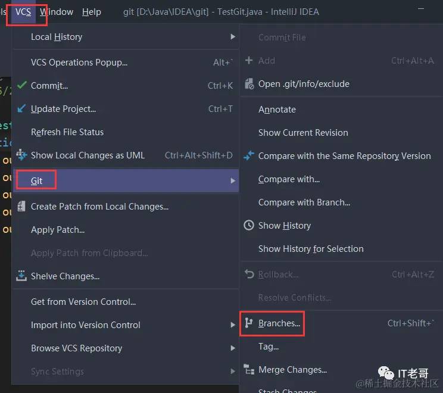The height and width of the screenshot is (393, 443).
Task: Expand Import into Version Control submenu arrow
Action: [x=233, y=325]
